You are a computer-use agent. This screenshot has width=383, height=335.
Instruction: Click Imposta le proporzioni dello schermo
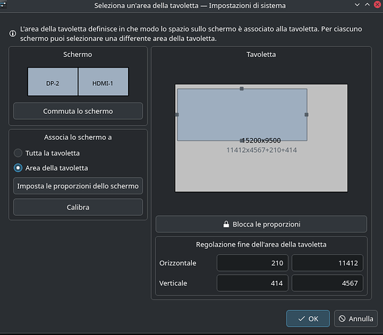pos(78,186)
